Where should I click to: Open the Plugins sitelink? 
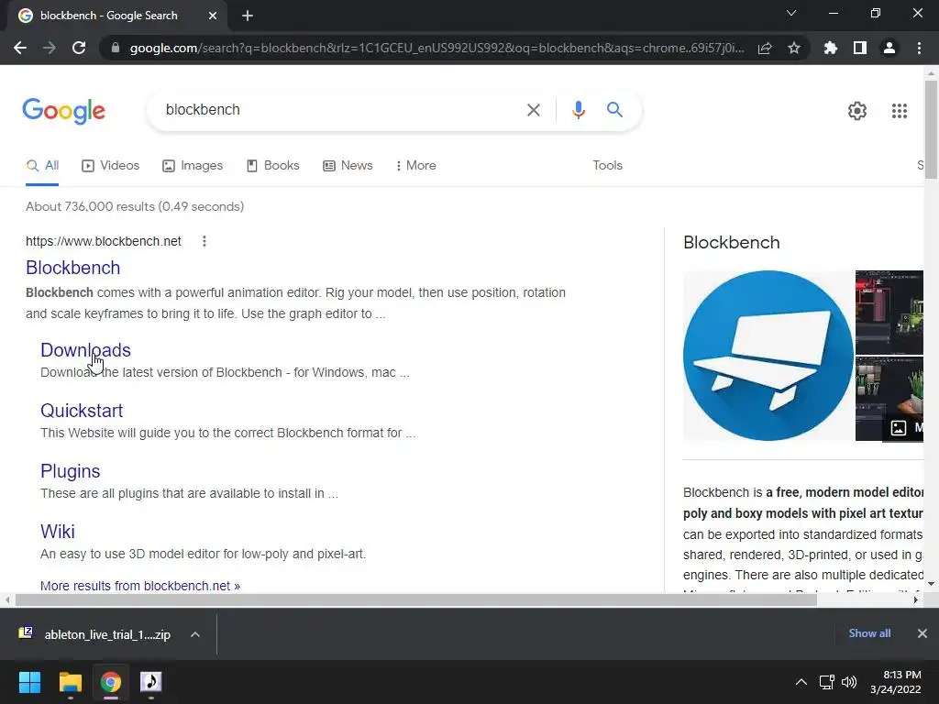(x=70, y=471)
